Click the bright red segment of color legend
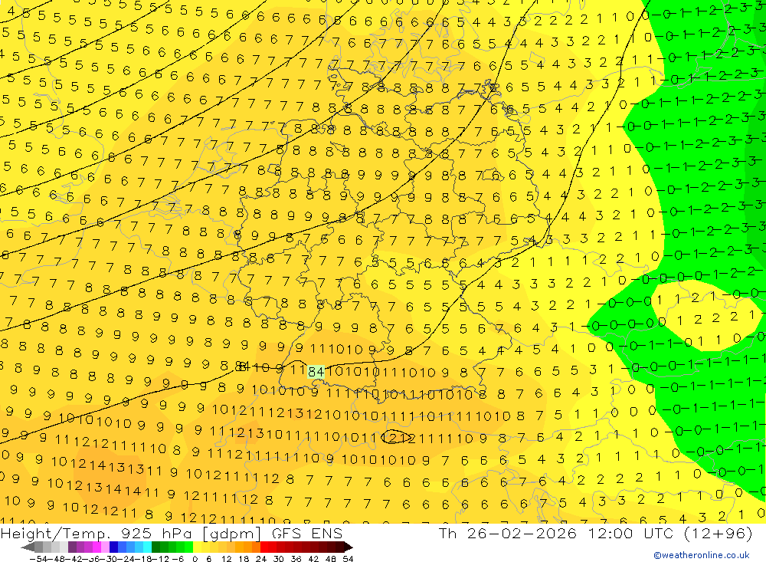The height and width of the screenshot is (562, 766). click(264, 547)
